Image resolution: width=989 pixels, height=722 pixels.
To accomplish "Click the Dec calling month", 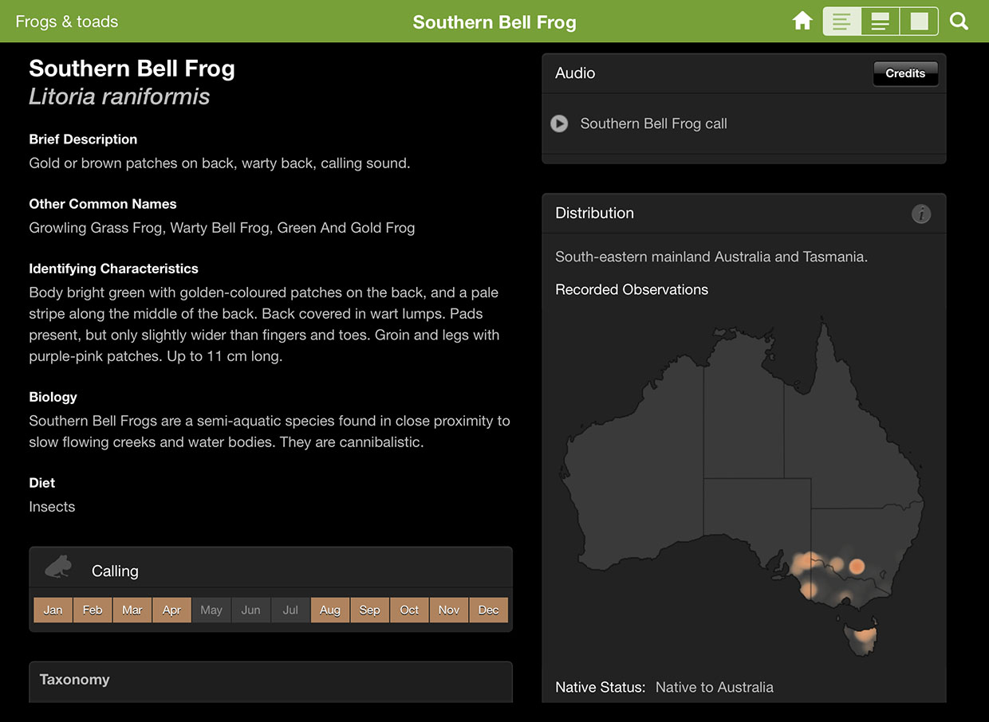I will point(488,610).
